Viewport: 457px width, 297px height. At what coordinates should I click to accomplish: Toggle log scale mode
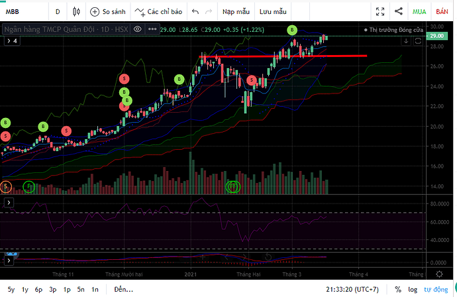pos(413,290)
